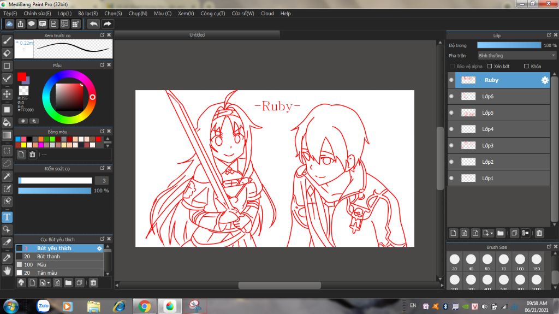Select the Lớp3 layer row
The height and width of the screenshot is (314, 559).
coord(499,146)
